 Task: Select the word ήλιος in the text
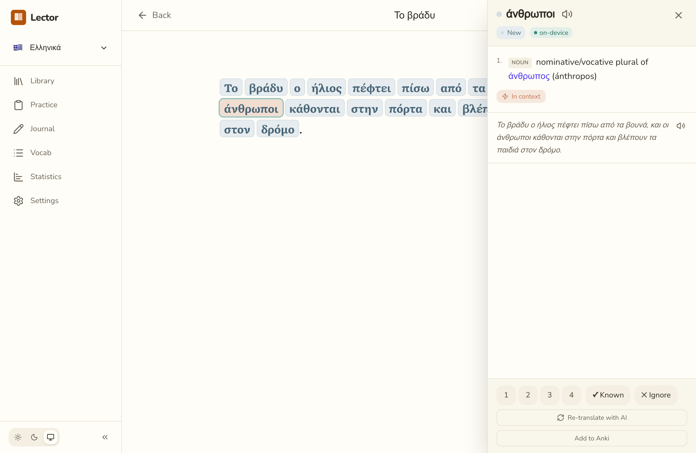[x=326, y=88]
